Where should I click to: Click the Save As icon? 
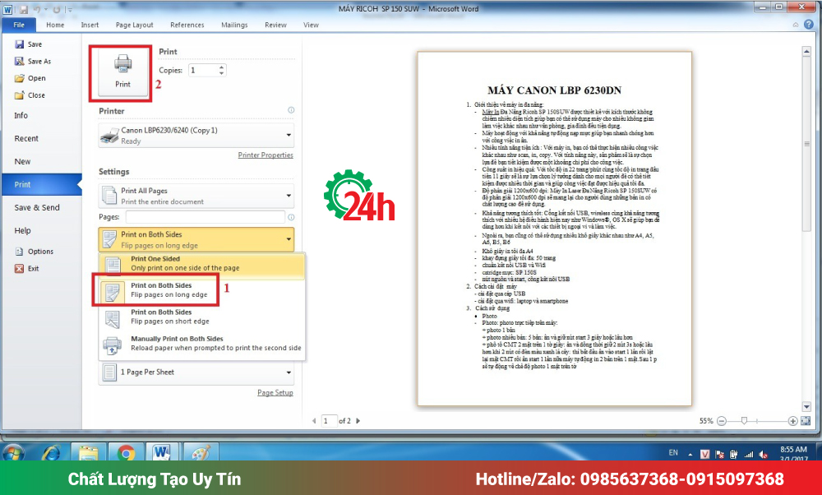tap(20, 62)
